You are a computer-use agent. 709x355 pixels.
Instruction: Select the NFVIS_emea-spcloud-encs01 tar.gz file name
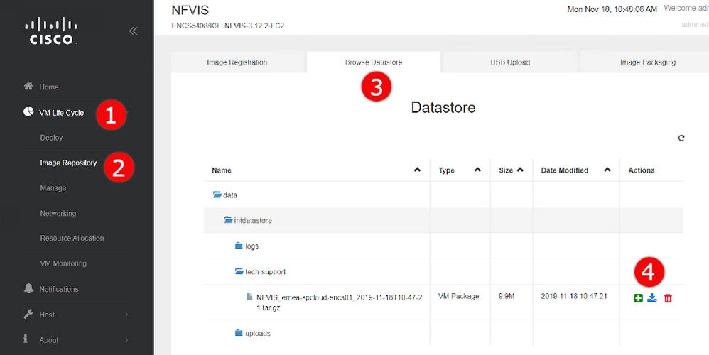pyautogui.click(x=339, y=302)
